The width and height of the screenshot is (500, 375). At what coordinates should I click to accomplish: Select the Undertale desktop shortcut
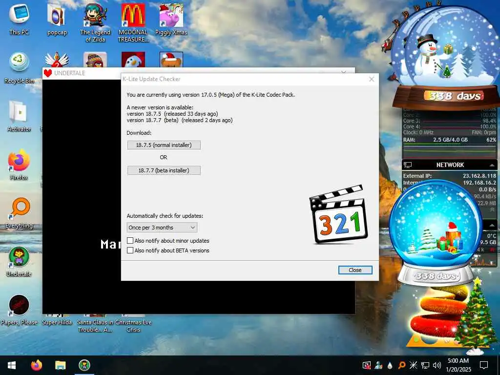[19, 262]
